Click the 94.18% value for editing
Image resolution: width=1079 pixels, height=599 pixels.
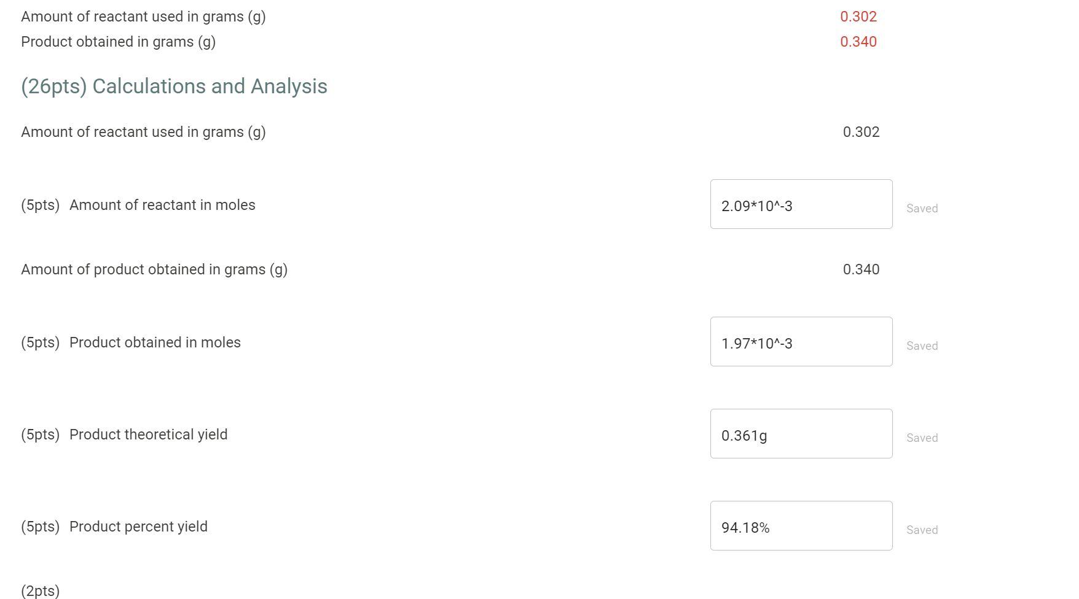[x=746, y=527]
